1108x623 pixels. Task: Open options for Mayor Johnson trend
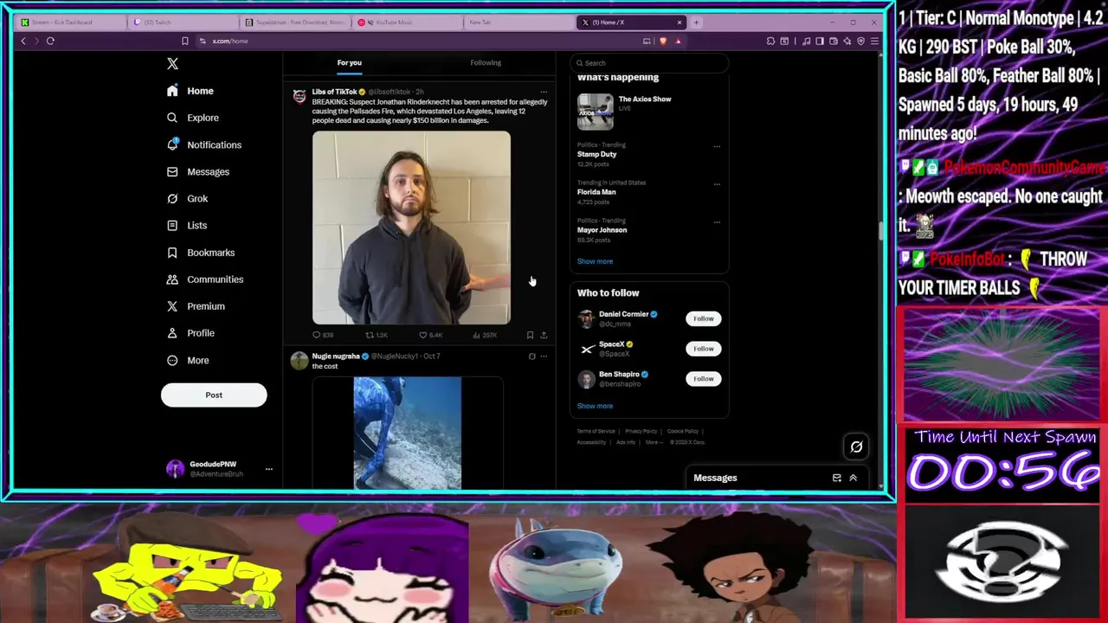coord(717,222)
